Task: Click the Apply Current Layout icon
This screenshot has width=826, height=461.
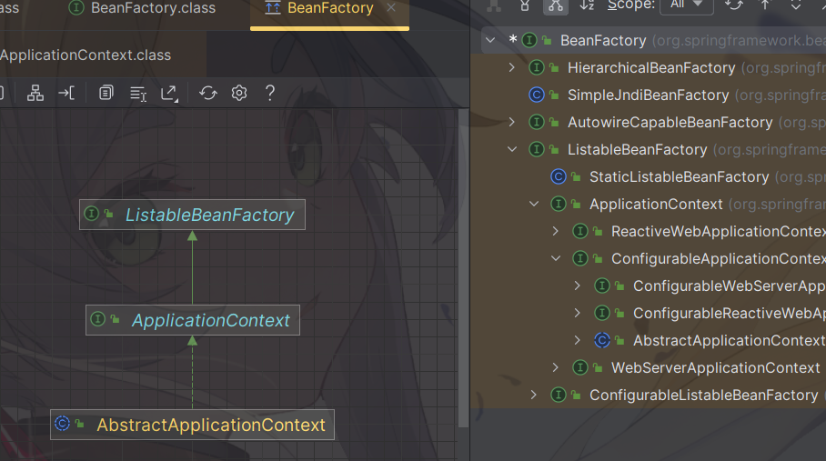Action: (x=35, y=93)
